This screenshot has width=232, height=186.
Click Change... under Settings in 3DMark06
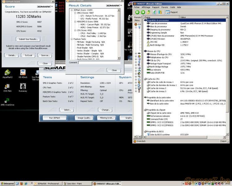click(x=105, y=110)
